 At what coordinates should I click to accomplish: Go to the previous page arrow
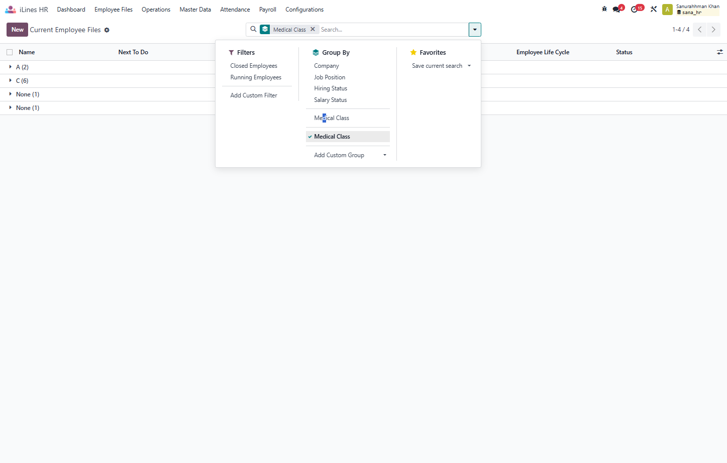tap(699, 30)
